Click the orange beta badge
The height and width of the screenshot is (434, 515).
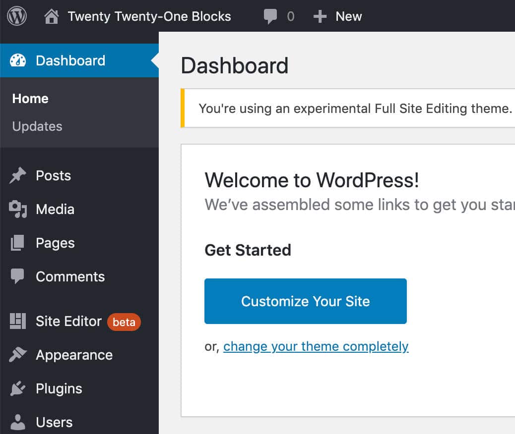(124, 322)
